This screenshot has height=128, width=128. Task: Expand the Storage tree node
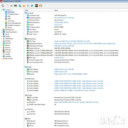(1, 41)
